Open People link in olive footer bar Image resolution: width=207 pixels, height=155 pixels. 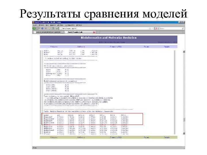(x=166, y=137)
